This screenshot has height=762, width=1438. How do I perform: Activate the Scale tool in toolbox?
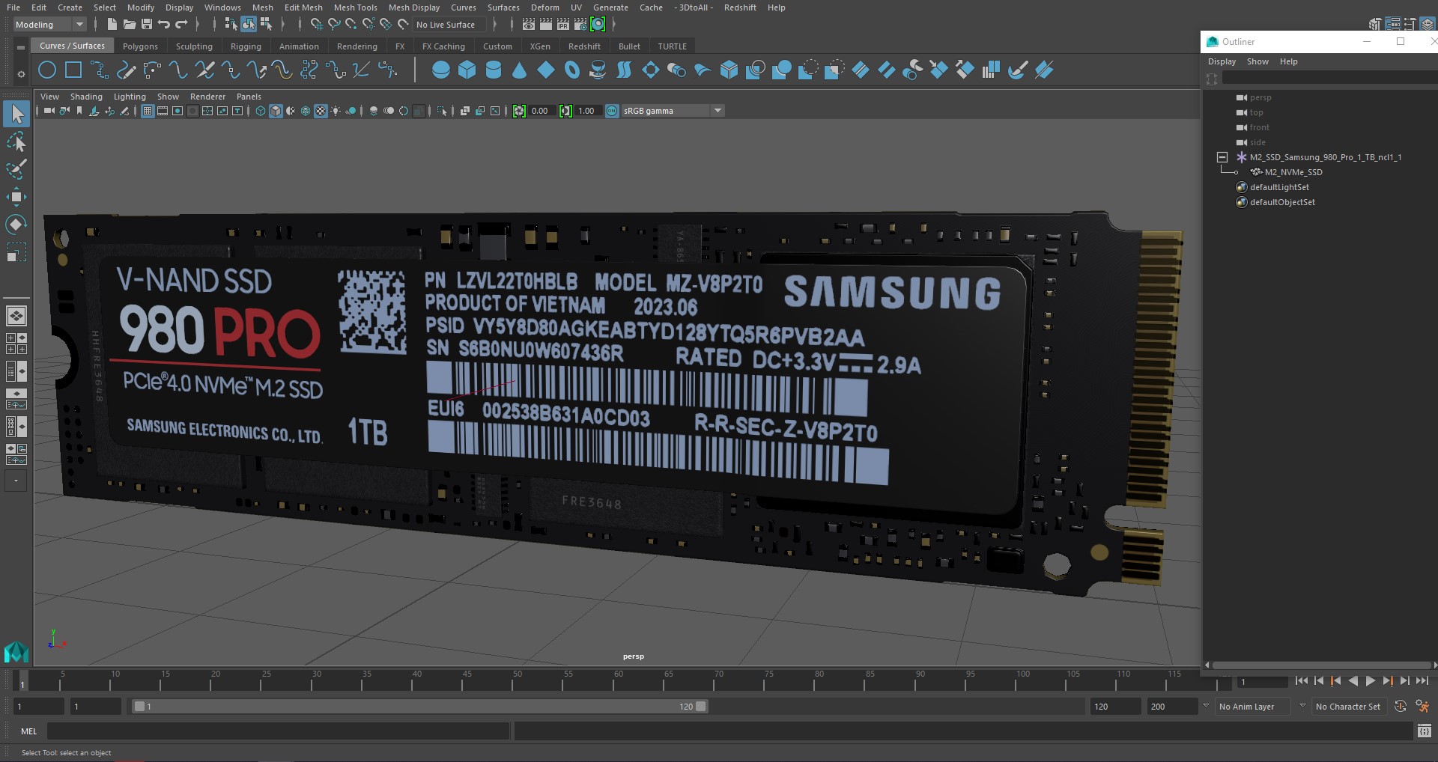(16, 252)
